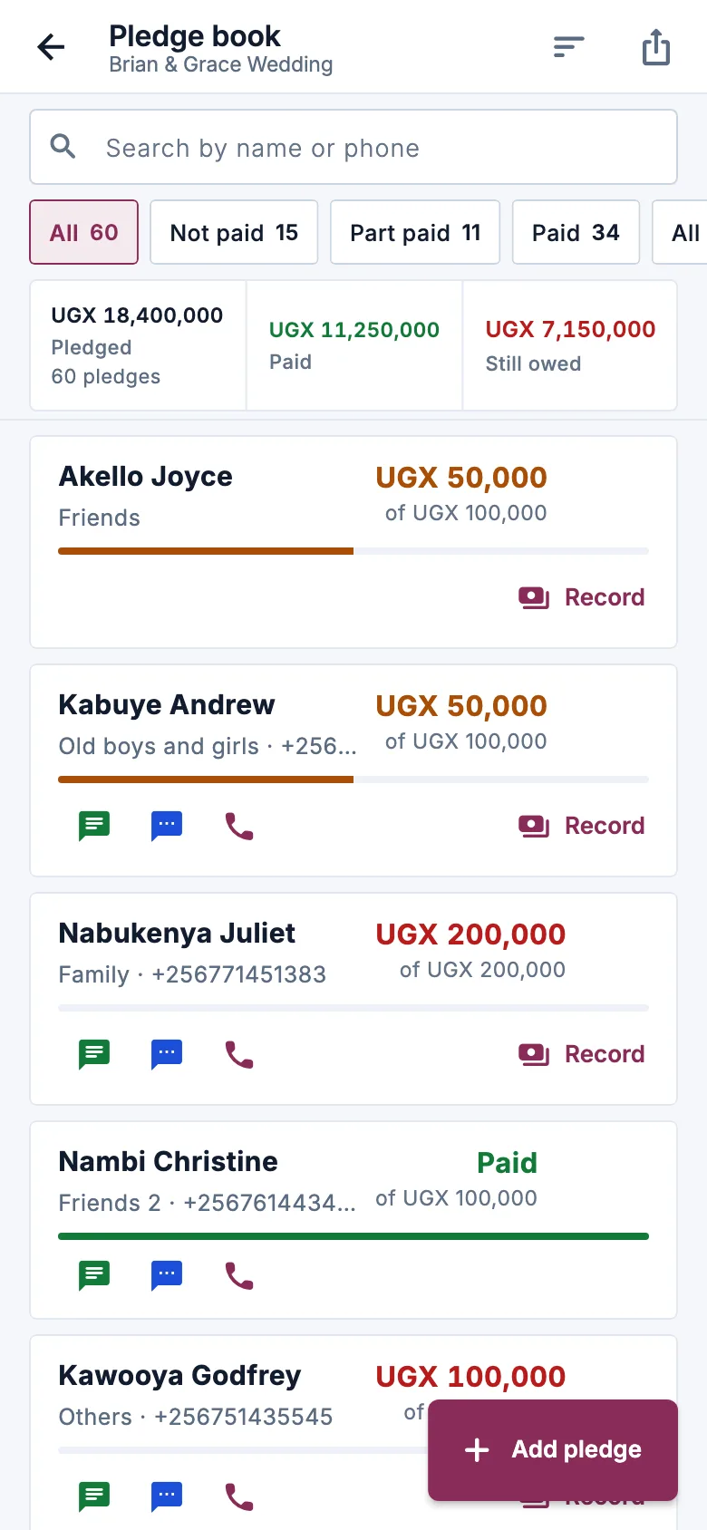Show Part paid 11 pledges
This screenshot has height=1530, width=707.
click(x=415, y=232)
